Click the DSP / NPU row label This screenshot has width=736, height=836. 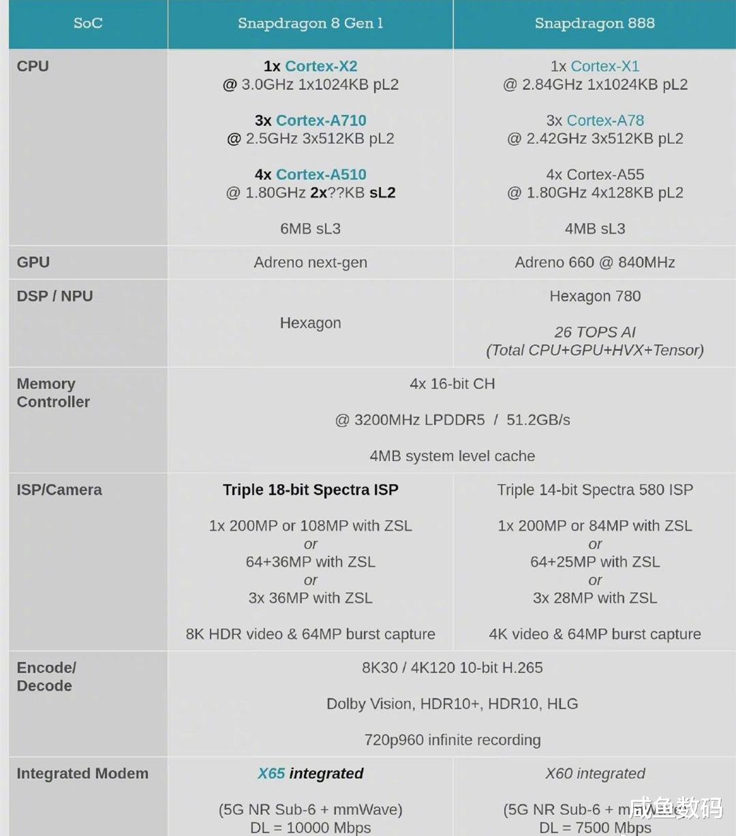point(55,296)
